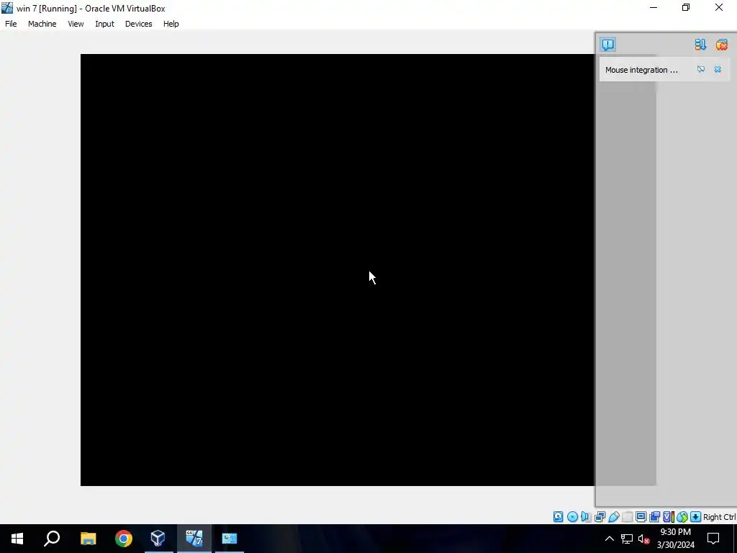Click the recording indicator in status bar
The width and height of the screenshot is (737, 553).
[x=654, y=517]
